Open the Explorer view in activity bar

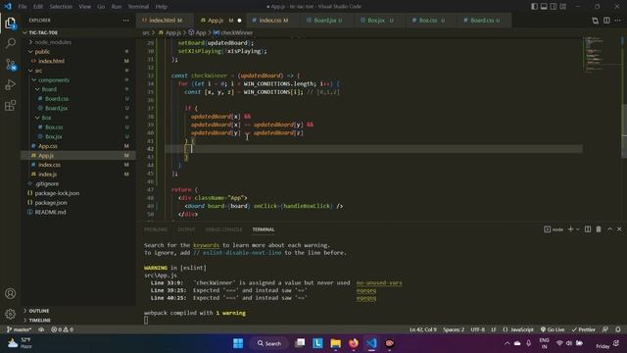pos(11,24)
